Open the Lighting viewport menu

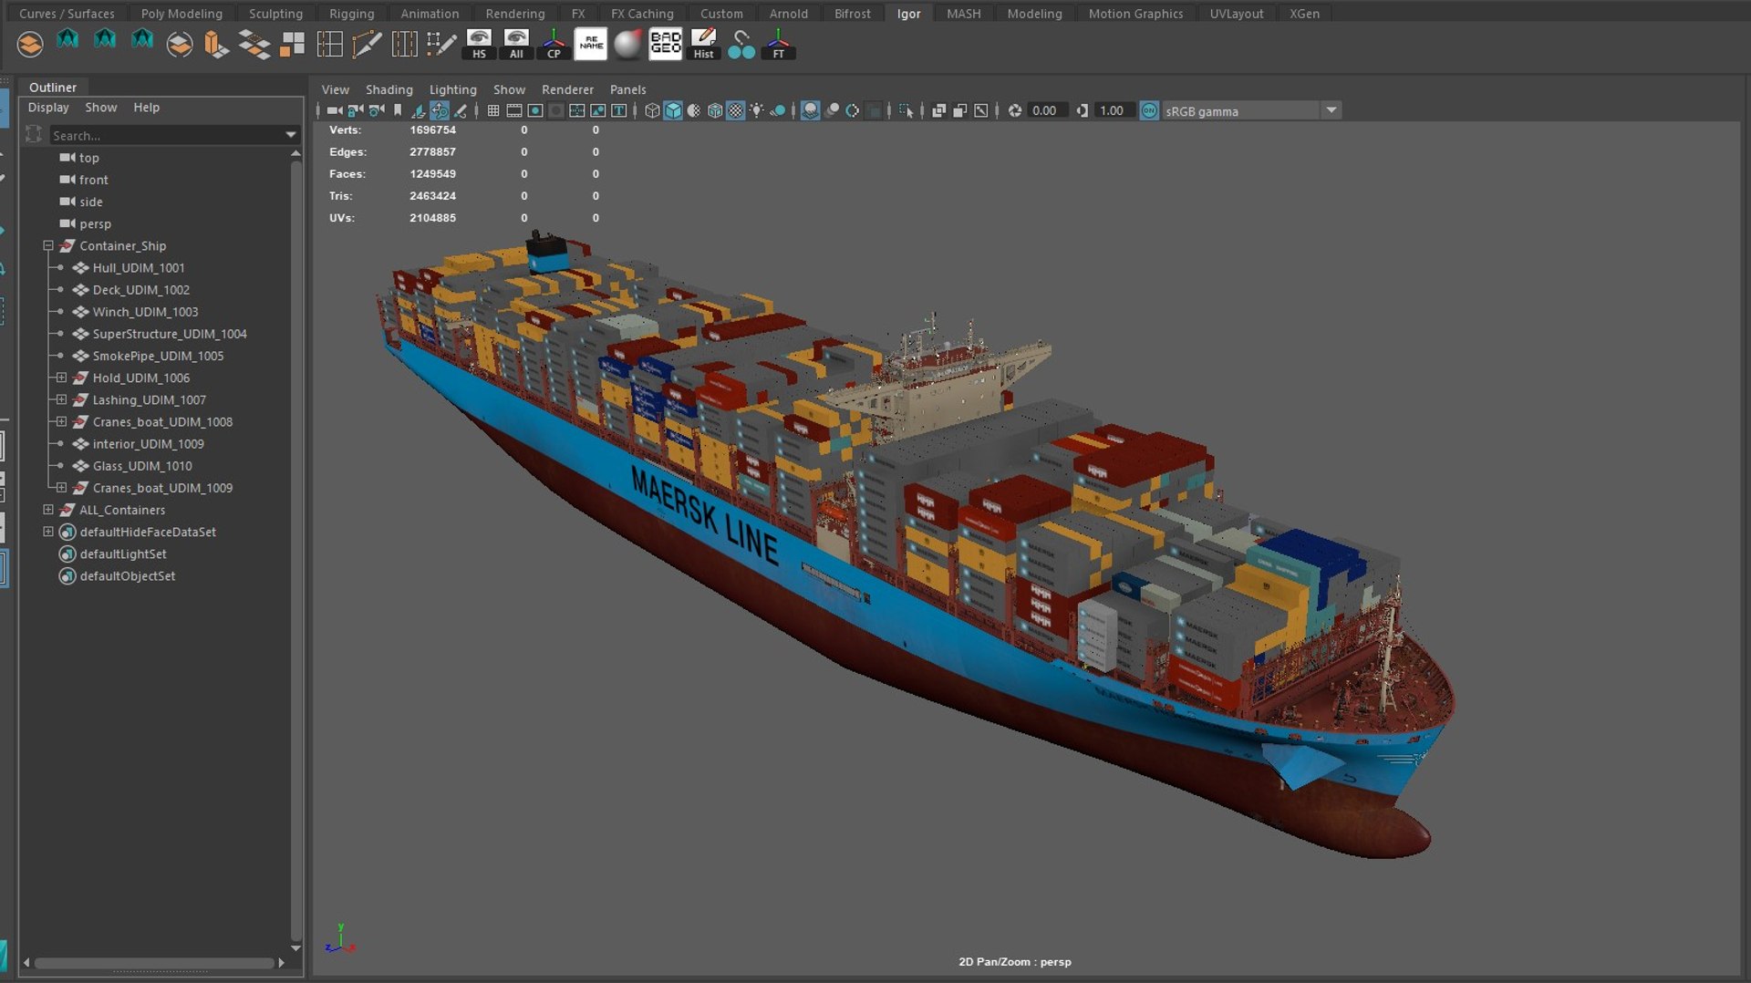(452, 89)
